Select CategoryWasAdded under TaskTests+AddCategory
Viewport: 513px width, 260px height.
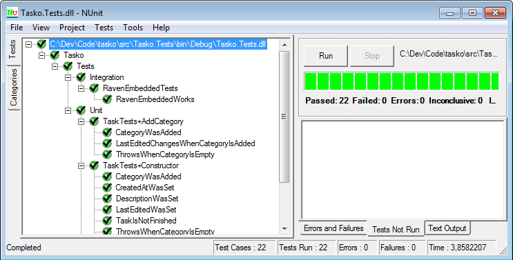click(x=148, y=132)
